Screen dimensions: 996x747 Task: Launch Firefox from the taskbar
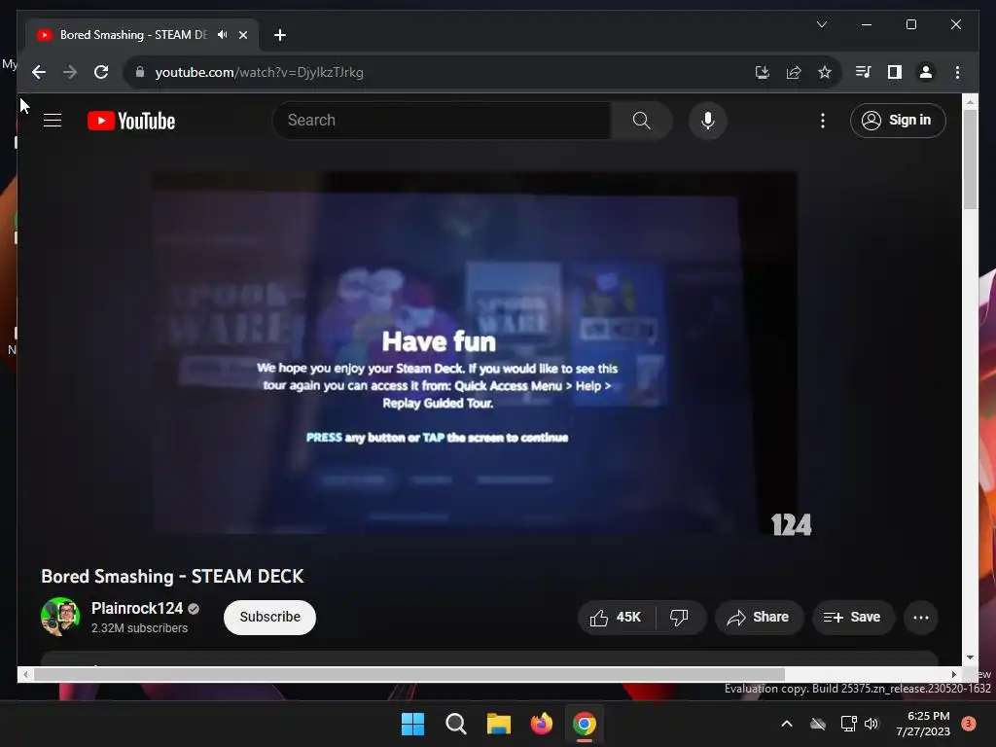[x=541, y=724]
